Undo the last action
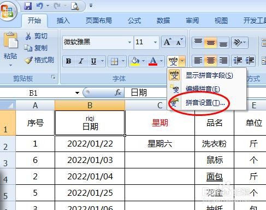Image resolution: width=266 pixels, height=210 pixels. click(40, 6)
